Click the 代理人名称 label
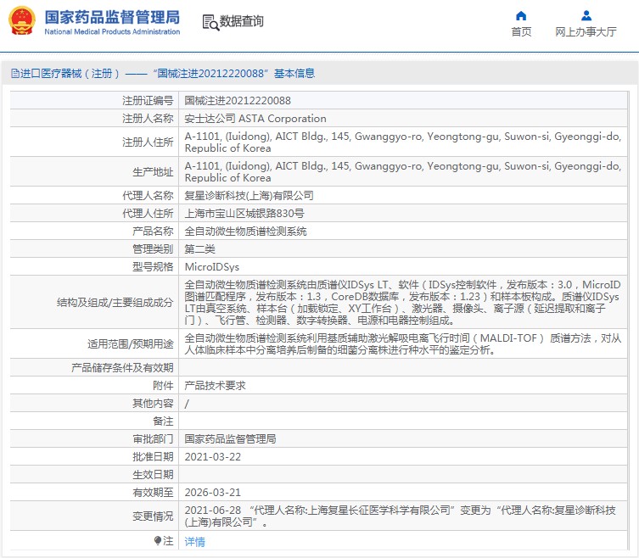 pyautogui.click(x=148, y=196)
